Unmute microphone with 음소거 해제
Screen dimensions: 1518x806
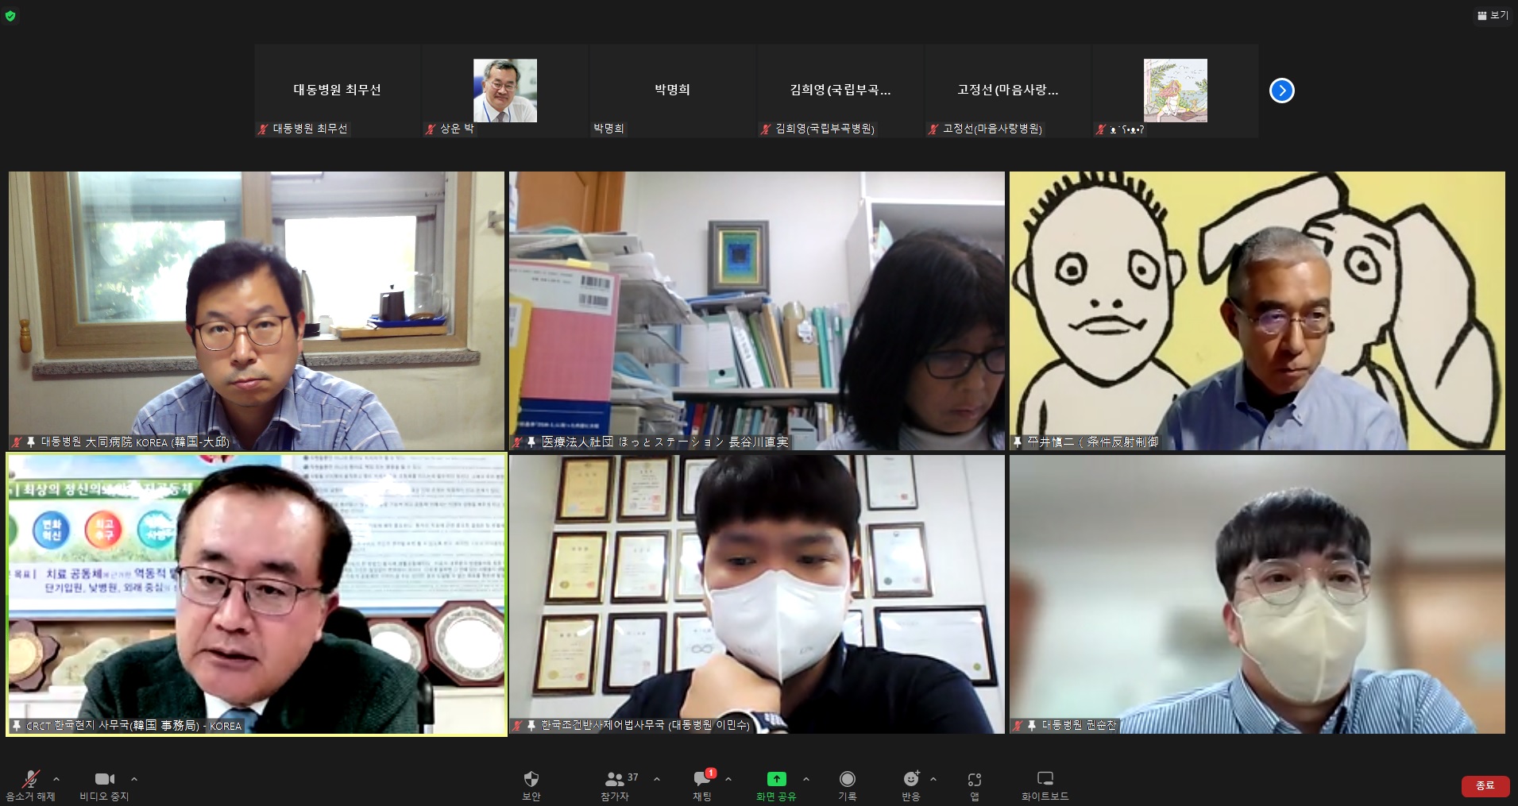point(31,779)
